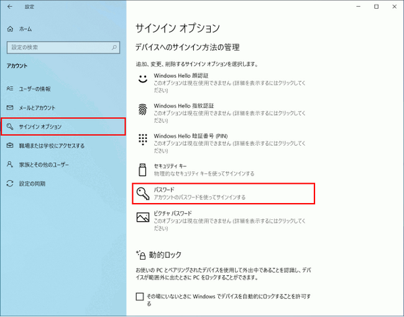
Task: Click the Windows Hello face recognition smiley icon
Action: point(142,79)
